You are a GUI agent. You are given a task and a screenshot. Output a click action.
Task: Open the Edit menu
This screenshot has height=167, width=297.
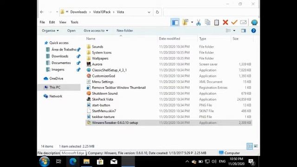pos(52,22)
